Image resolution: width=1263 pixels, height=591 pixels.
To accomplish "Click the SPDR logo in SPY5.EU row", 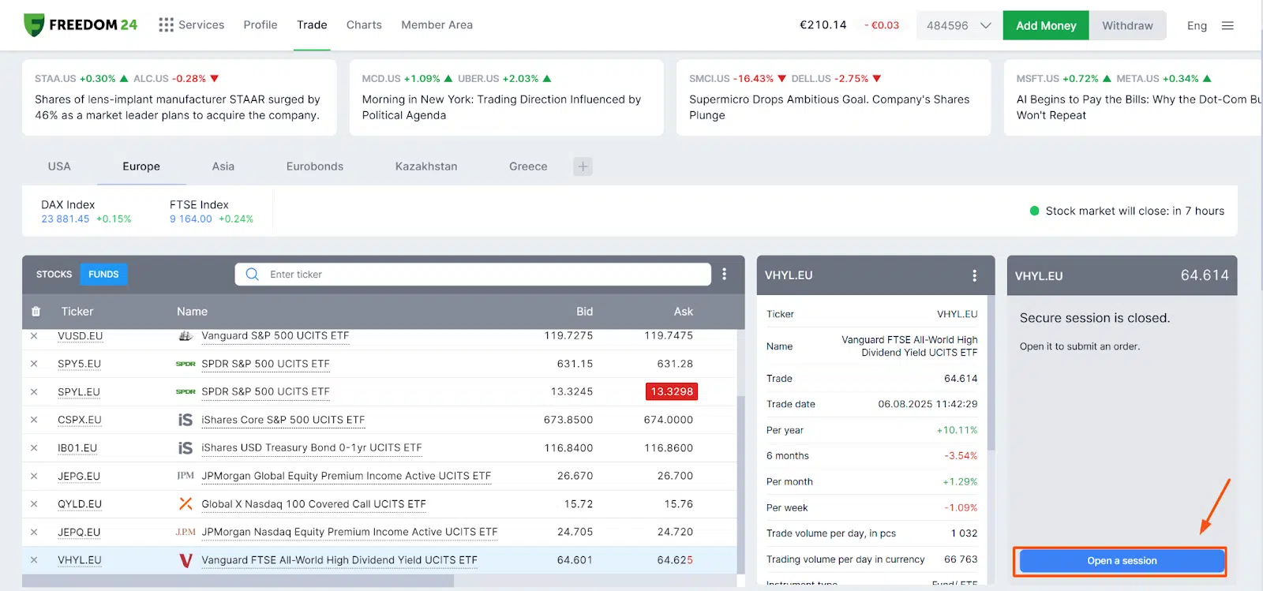I will [x=186, y=364].
